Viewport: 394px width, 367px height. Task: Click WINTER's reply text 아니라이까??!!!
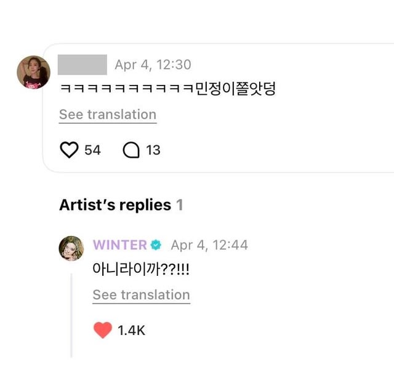[x=141, y=269]
